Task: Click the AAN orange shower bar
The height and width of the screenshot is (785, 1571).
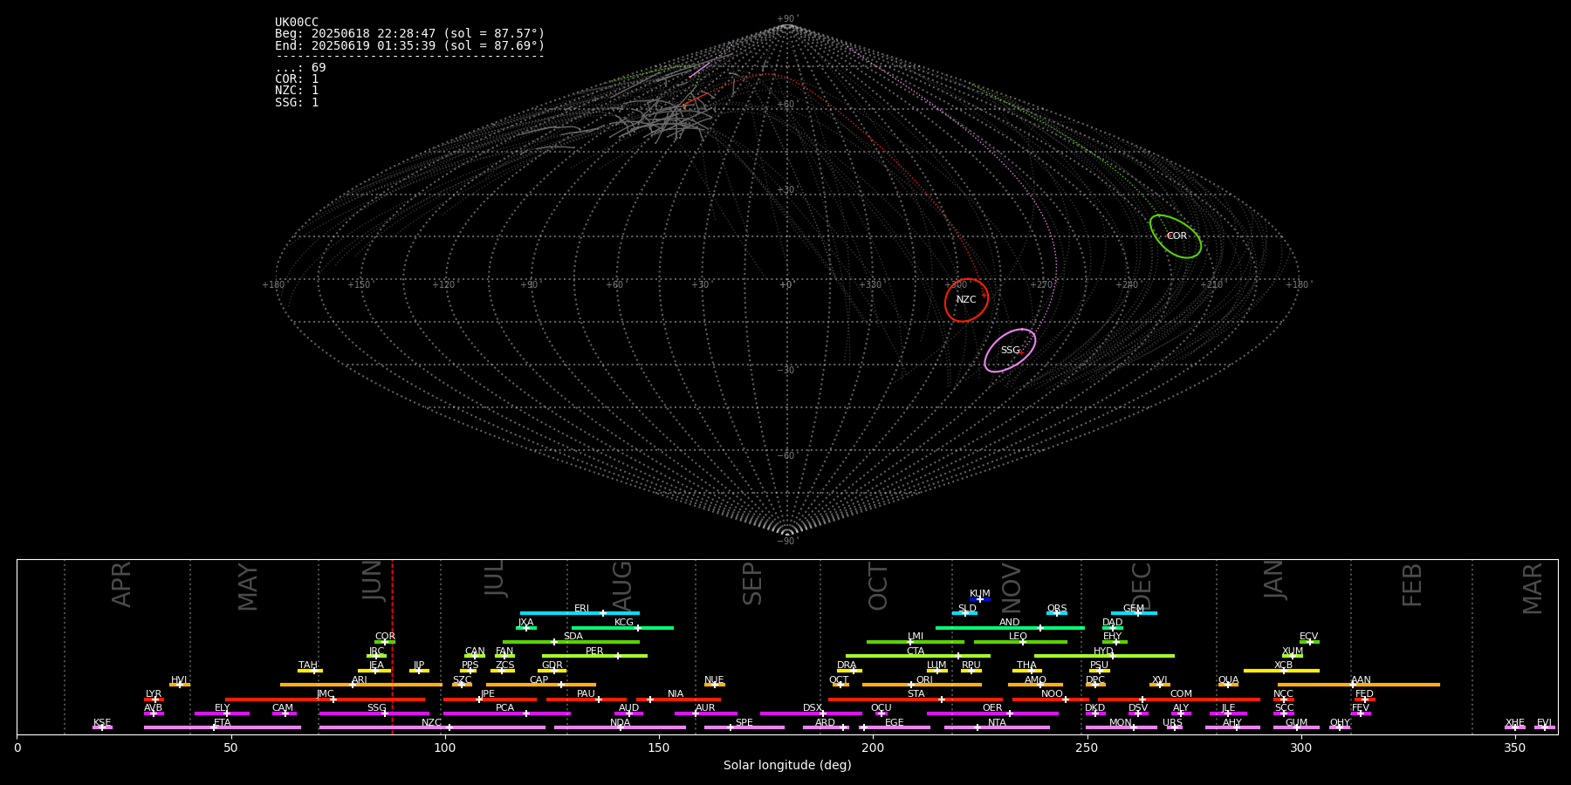Action: click(x=1359, y=685)
